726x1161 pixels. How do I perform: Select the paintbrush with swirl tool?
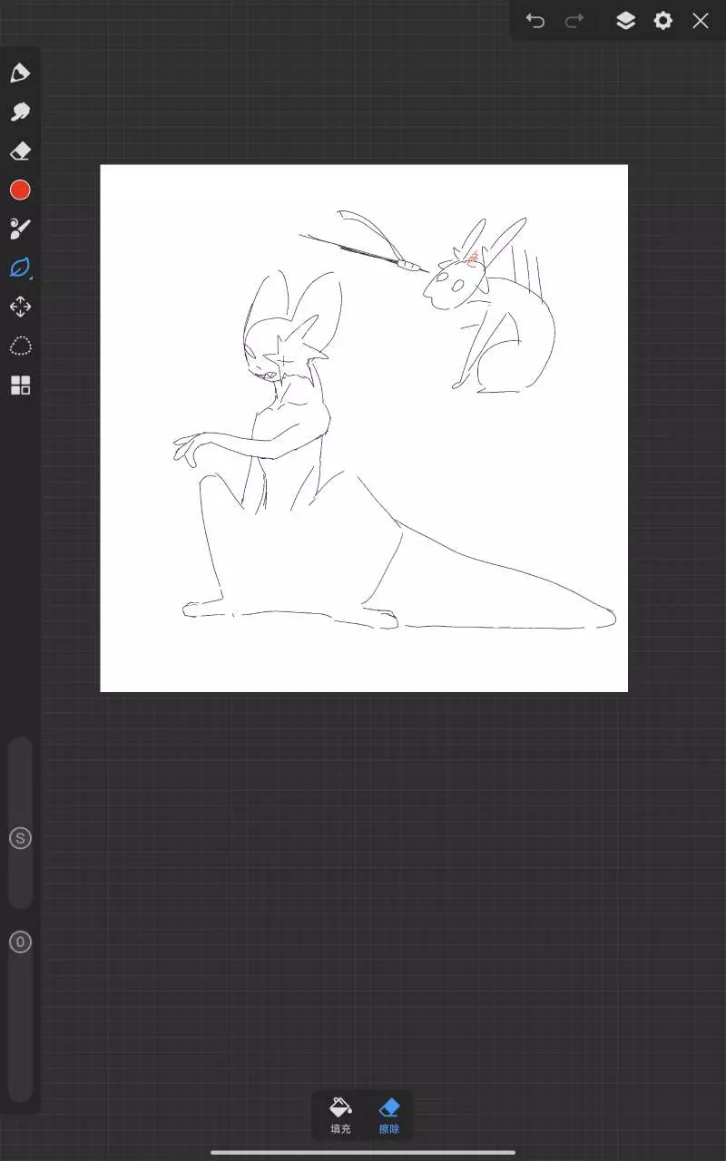click(x=20, y=229)
